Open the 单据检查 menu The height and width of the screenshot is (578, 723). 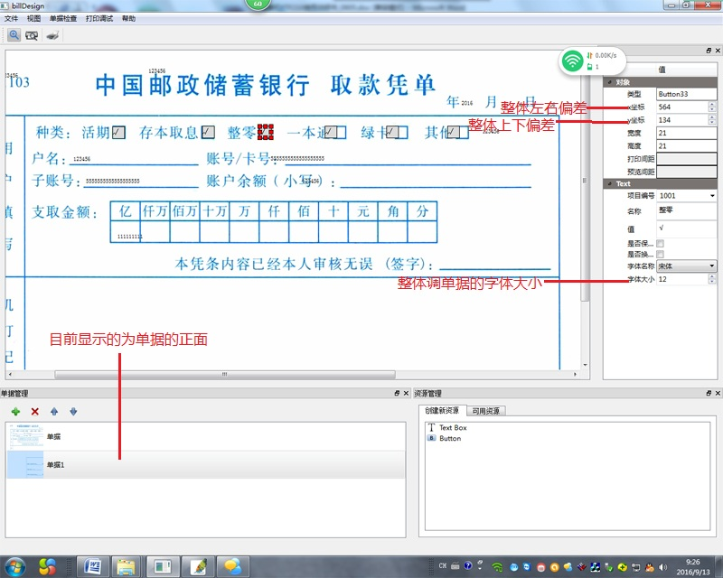point(62,18)
